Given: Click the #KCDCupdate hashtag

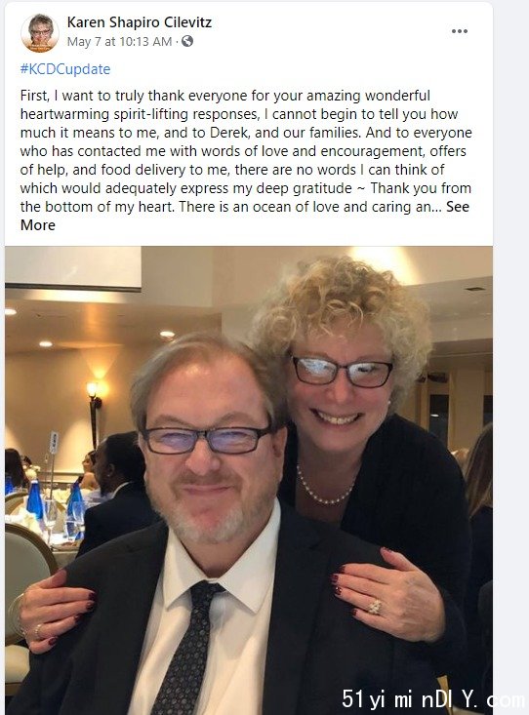Looking at the screenshot, I should (x=65, y=69).
